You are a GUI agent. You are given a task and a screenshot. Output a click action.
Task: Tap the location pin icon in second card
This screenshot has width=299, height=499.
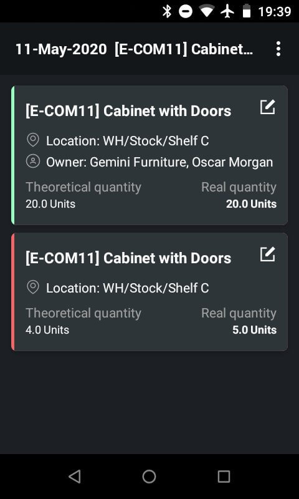point(33,288)
